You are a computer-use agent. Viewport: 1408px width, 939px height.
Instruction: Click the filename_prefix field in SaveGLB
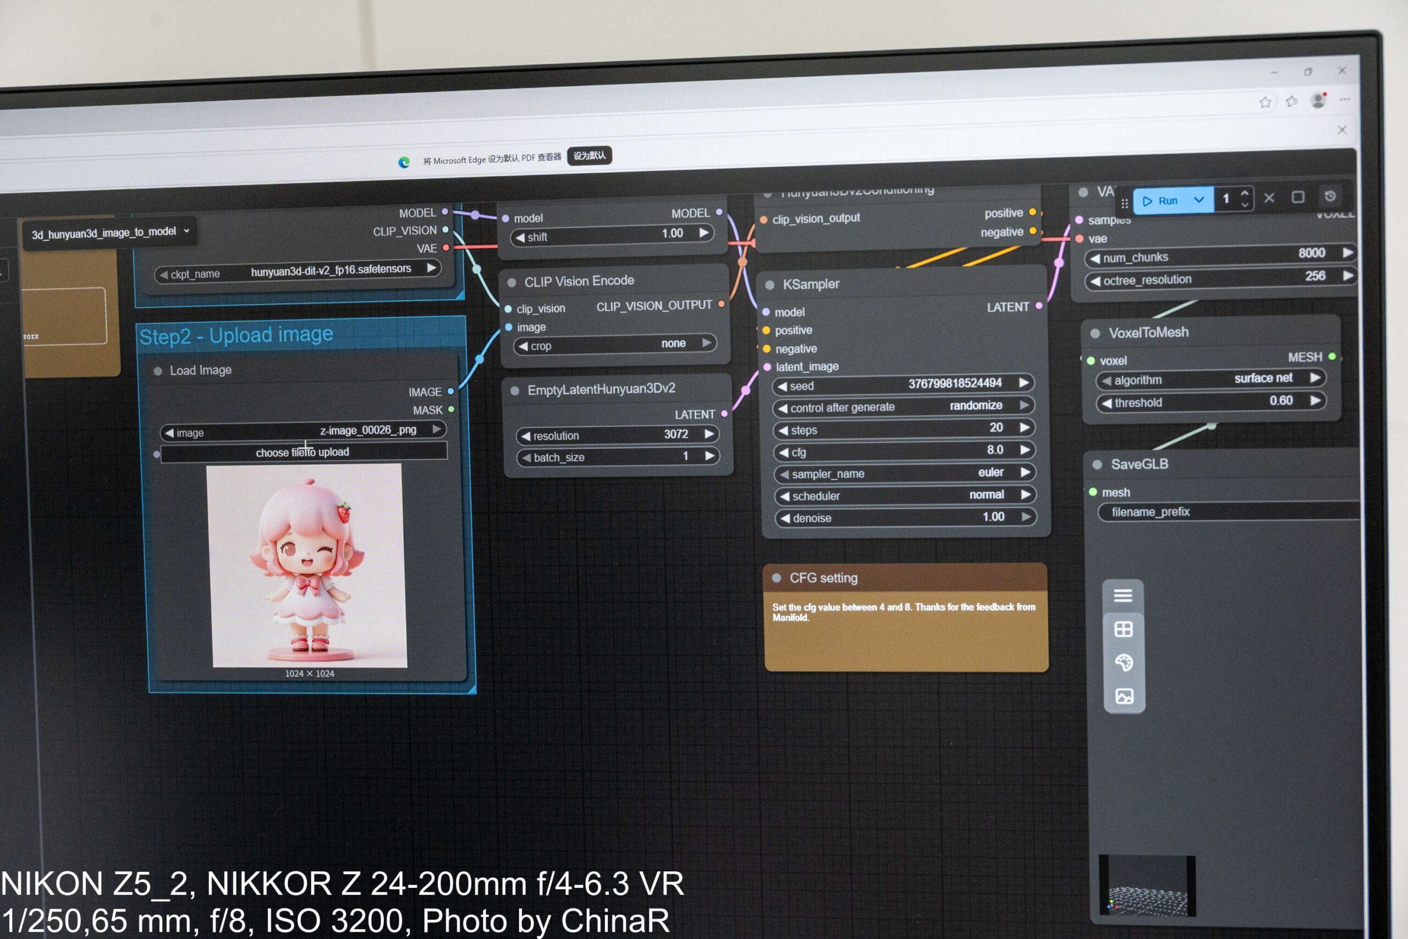pos(1229,512)
